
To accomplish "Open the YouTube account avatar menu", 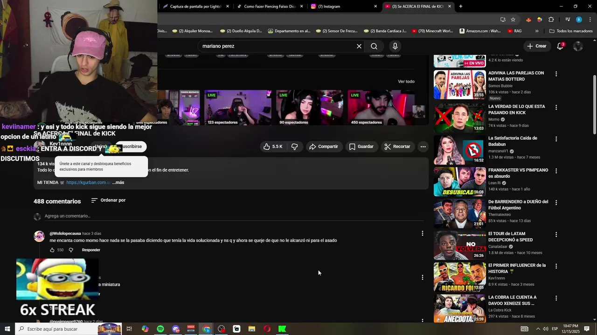I will 578,46.
